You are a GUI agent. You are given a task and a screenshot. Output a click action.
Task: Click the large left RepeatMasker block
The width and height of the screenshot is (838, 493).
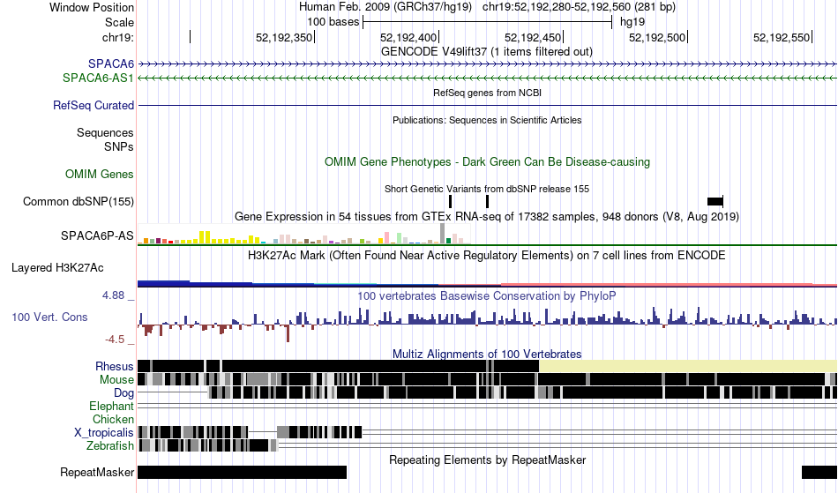(242, 472)
